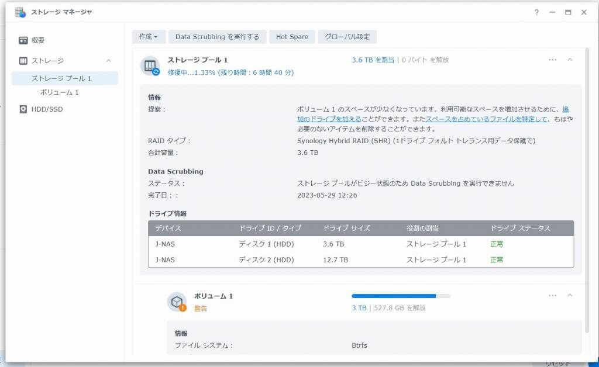Click the Storage Manager app icon in title bar
Screen dimensions: 599x367
click(x=20, y=12)
